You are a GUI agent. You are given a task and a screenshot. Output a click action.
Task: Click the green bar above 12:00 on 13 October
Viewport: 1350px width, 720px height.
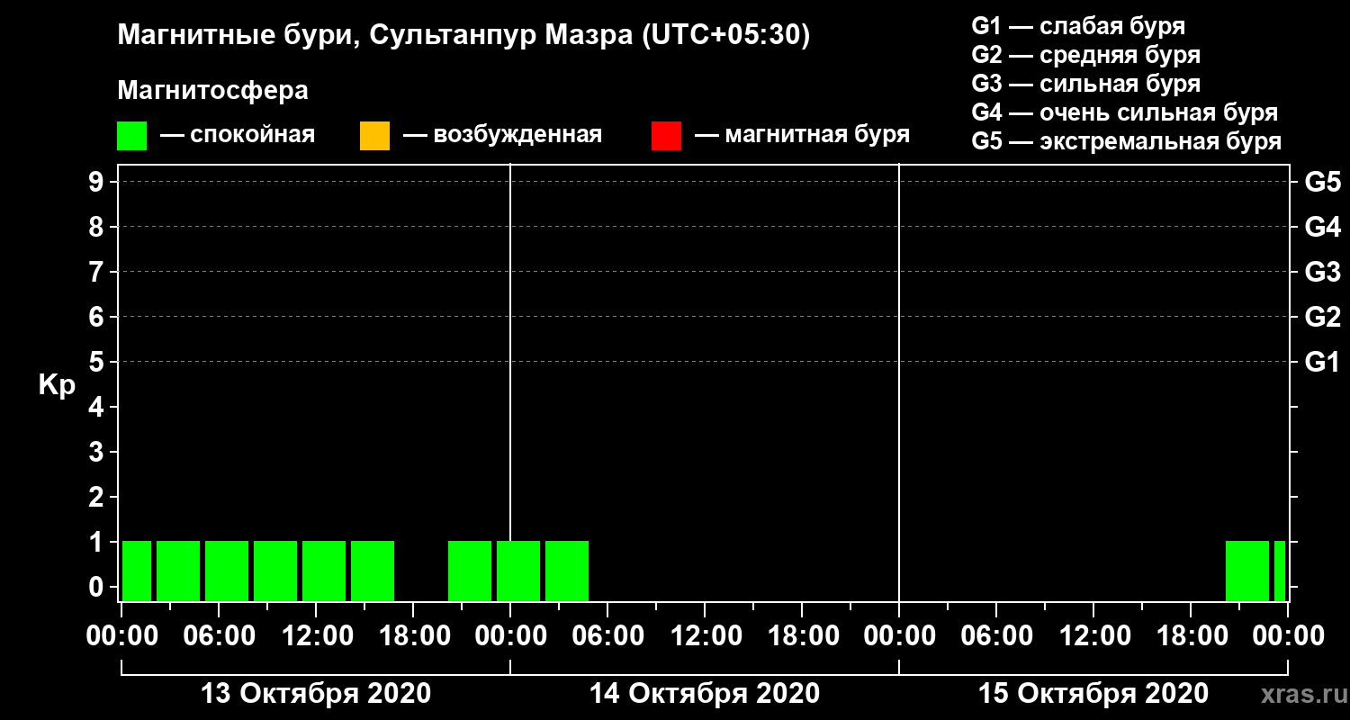pyautogui.click(x=324, y=571)
